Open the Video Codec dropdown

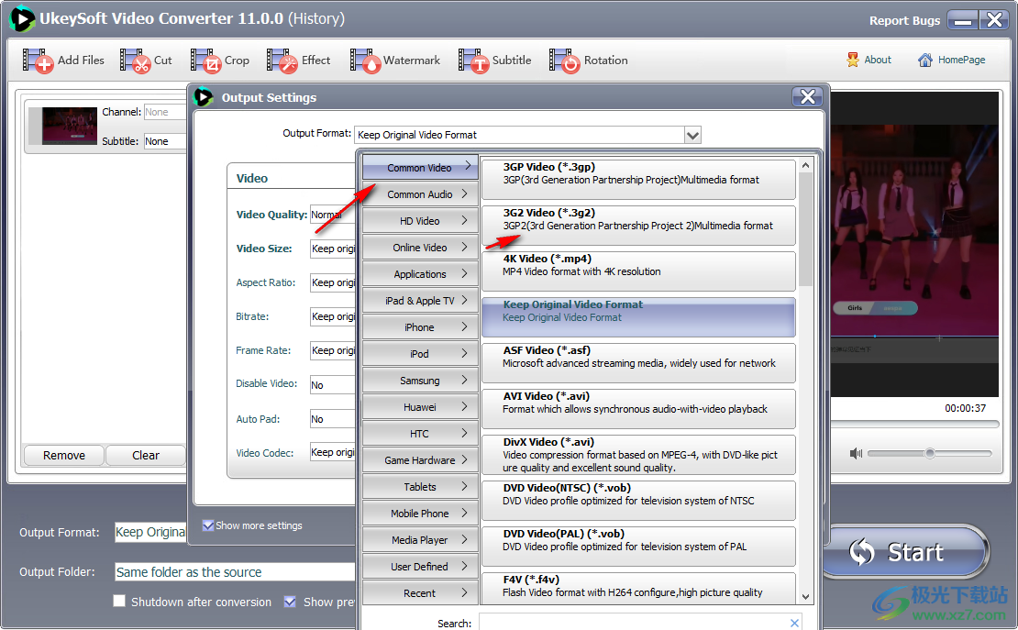(x=333, y=452)
